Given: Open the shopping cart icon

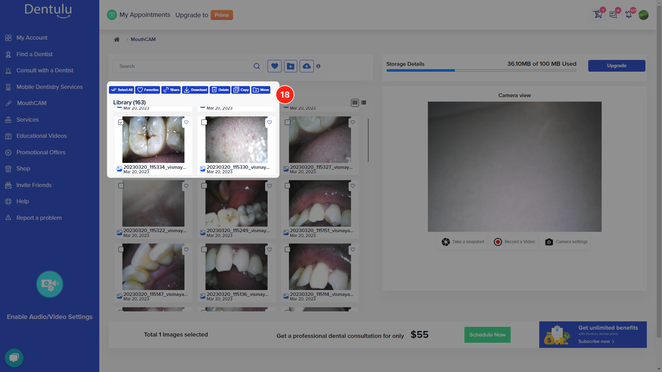Looking at the screenshot, I should [x=598, y=15].
